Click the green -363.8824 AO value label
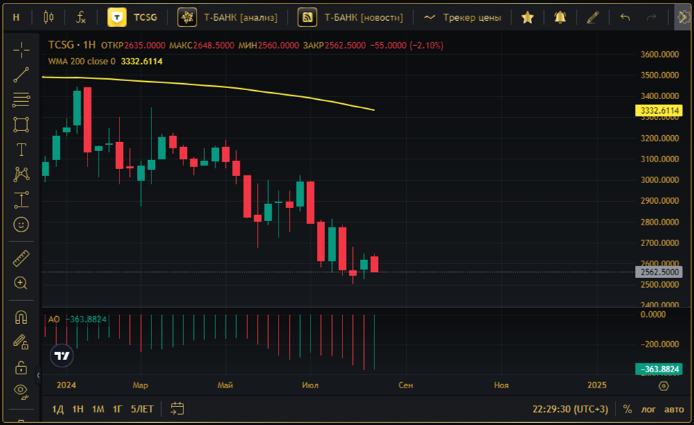Image resolution: width=694 pixels, height=425 pixels. pyautogui.click(x=659, y=369)
